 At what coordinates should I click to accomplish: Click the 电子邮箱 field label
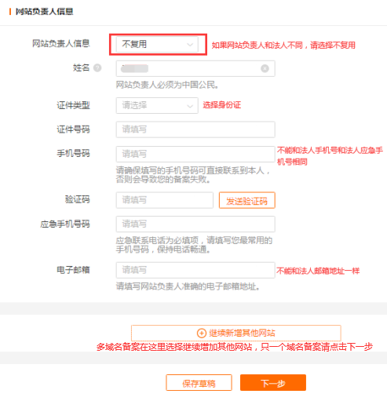(73, 270)
